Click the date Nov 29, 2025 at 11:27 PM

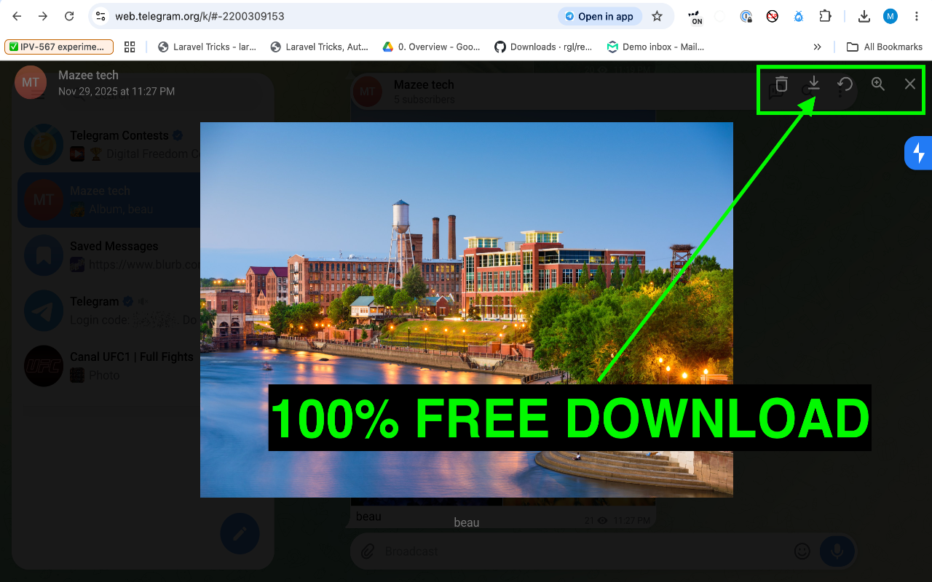[x=116, y=92]
